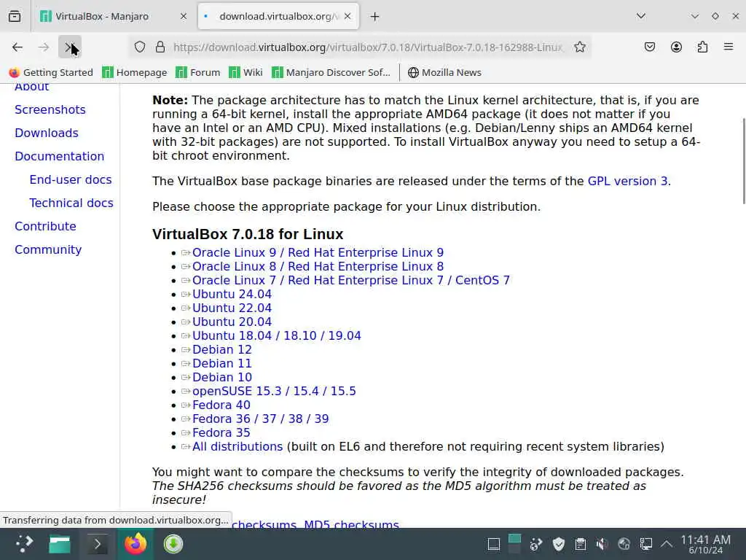Follow the GPL version 3 link
746x560 pixels.
[x=627, y=181]
